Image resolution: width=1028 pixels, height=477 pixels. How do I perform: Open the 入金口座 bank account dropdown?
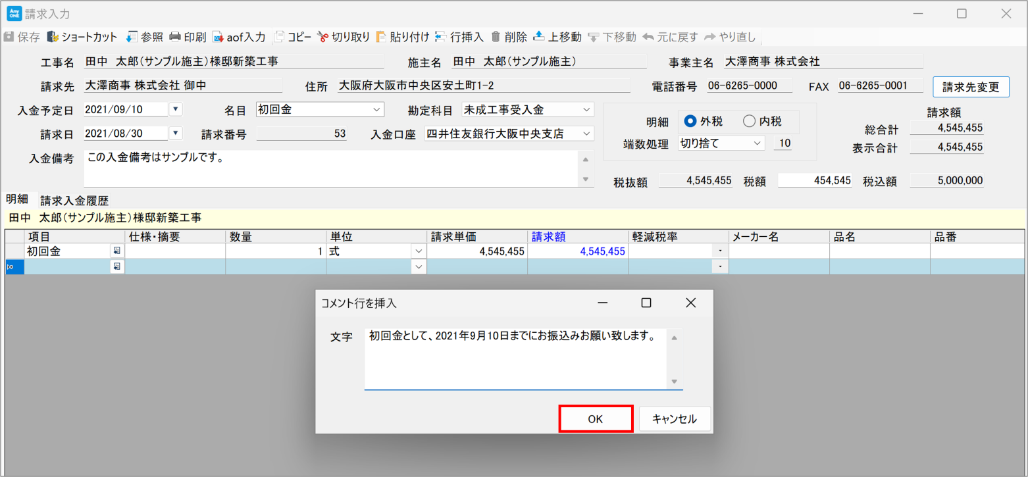pyautogui.click(x=586, y=134)
